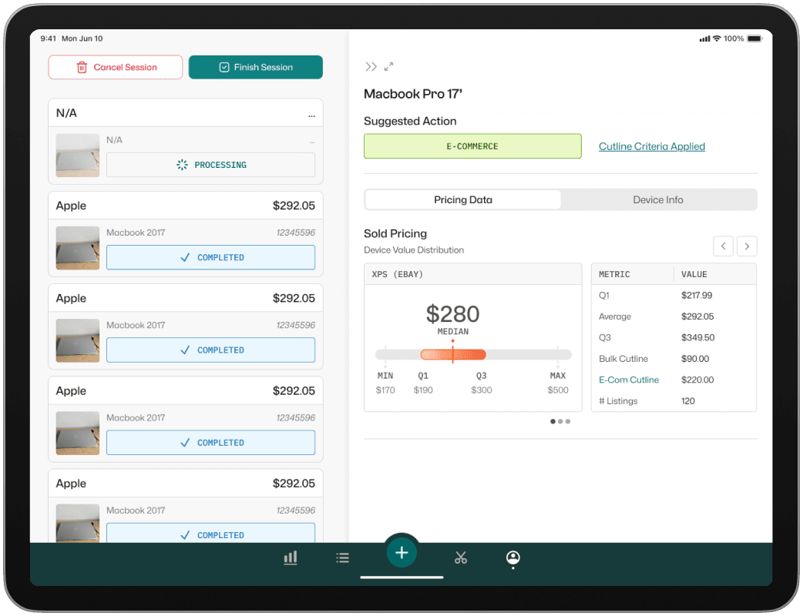Image resolution: width=803 pixels, height=616 pixels.
Task: Click the Average value $292.05 in table
Action: pyautogui.click(x=697, y=316)
